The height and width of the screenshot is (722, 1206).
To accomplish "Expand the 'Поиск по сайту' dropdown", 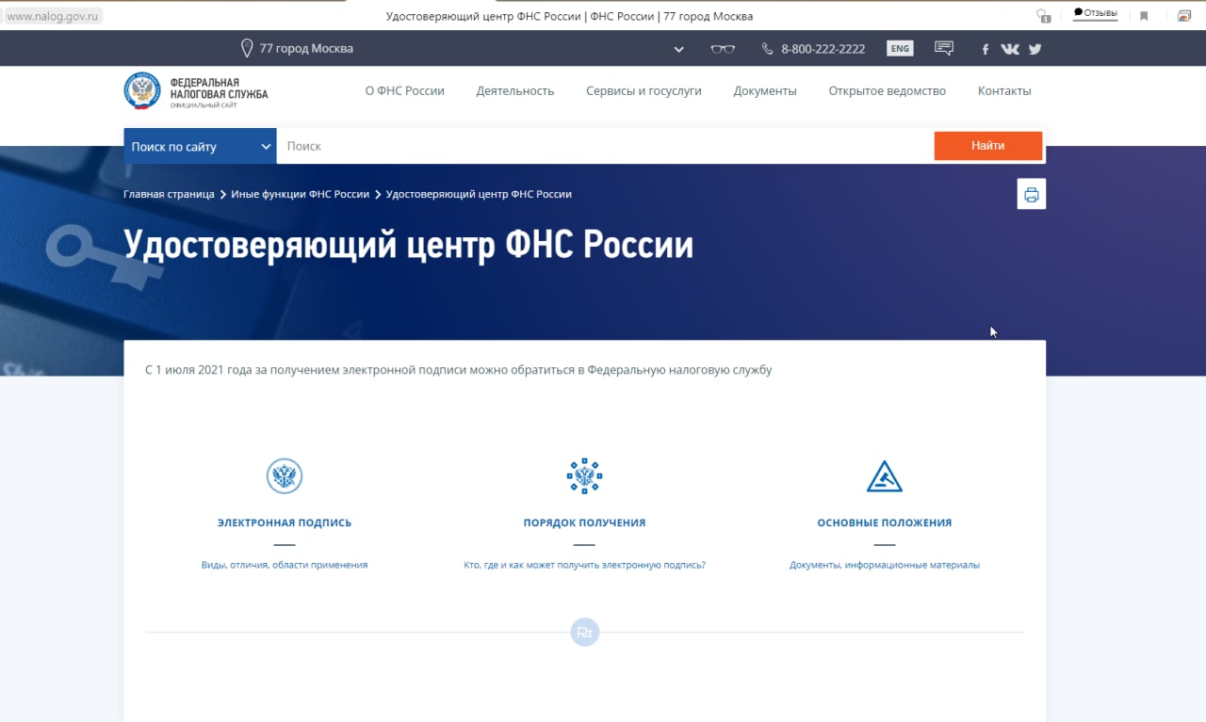I will click(x=200, y=146).
